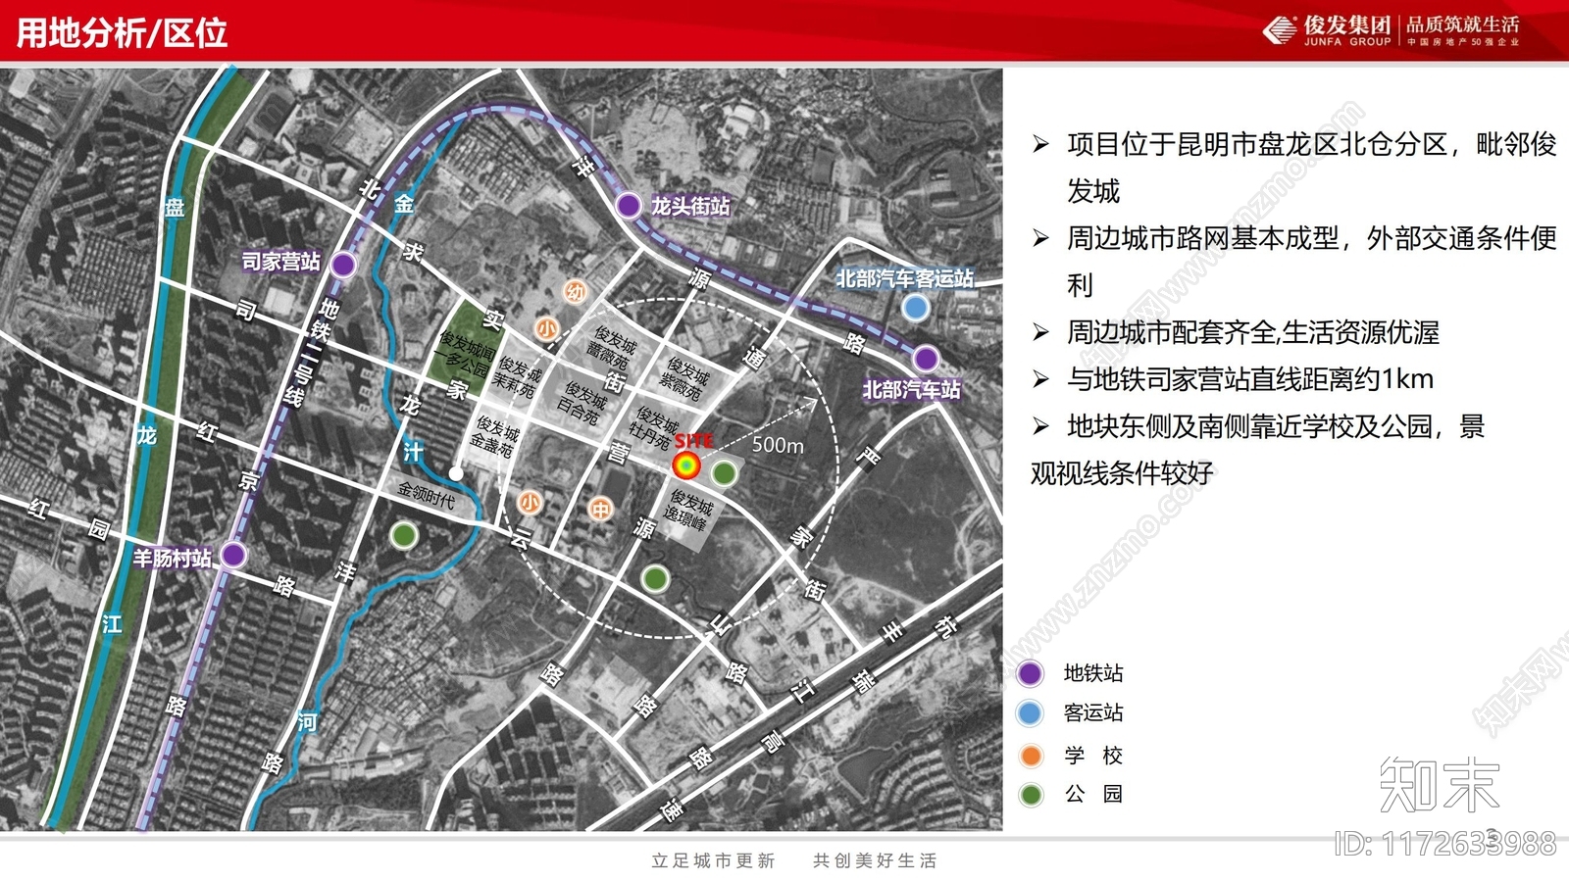Image resolution: width=1569 pixels, height=882 pixels.
Task: Click the footer text 立足城市更新
Action: click(x=714, y=860)
